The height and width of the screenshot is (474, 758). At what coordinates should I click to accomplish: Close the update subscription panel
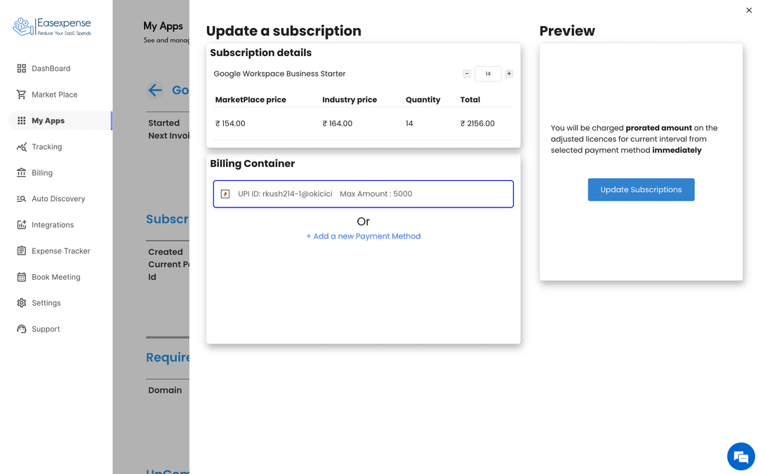(749, 10)
